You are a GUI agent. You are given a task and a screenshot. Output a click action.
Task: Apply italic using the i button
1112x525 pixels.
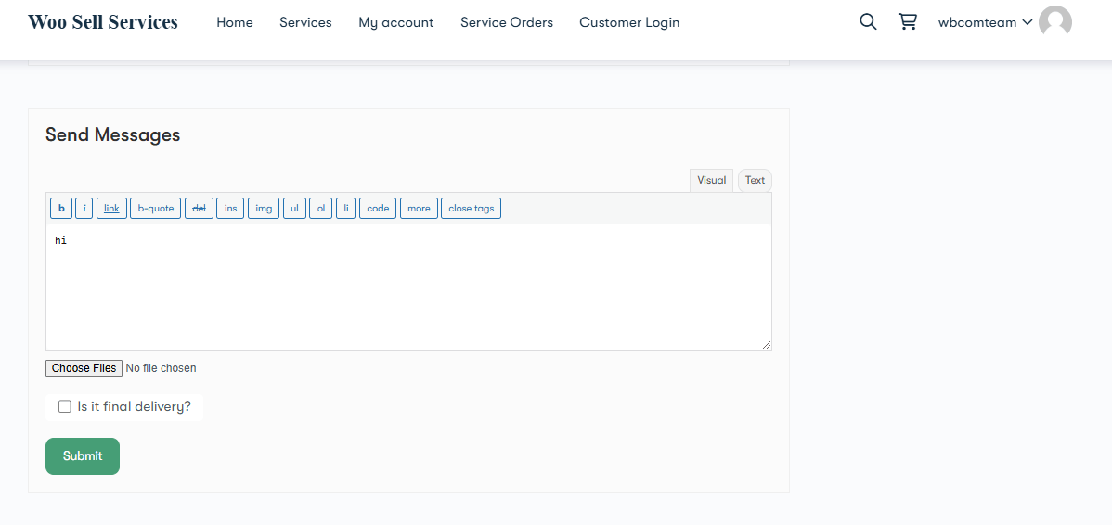click(84, 209)
